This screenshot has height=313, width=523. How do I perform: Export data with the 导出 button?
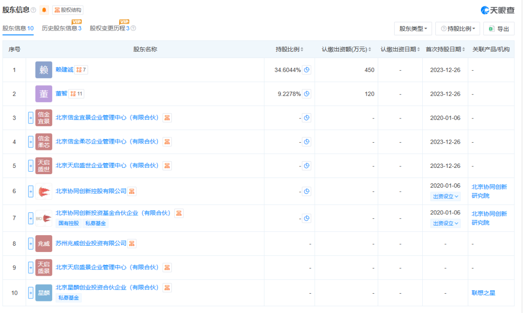(x=499, y=29)
